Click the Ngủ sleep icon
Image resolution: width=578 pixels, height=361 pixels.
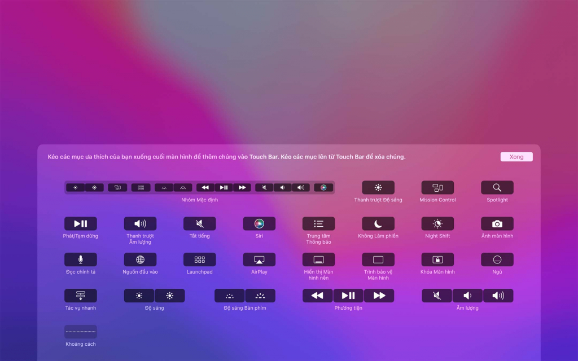coord(497,259)
